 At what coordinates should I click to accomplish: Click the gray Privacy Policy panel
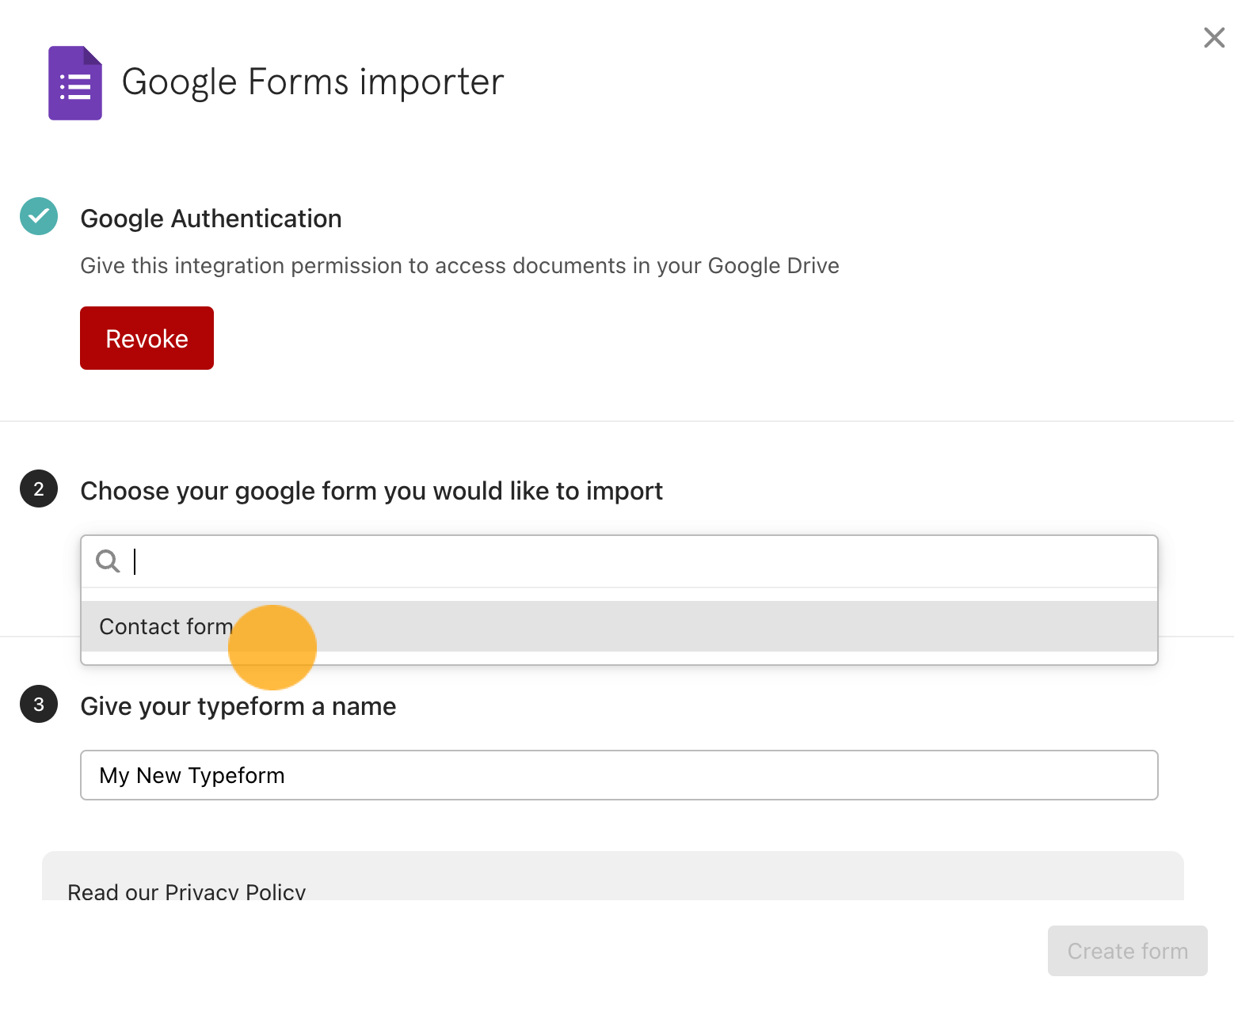[x=713, y=875]
